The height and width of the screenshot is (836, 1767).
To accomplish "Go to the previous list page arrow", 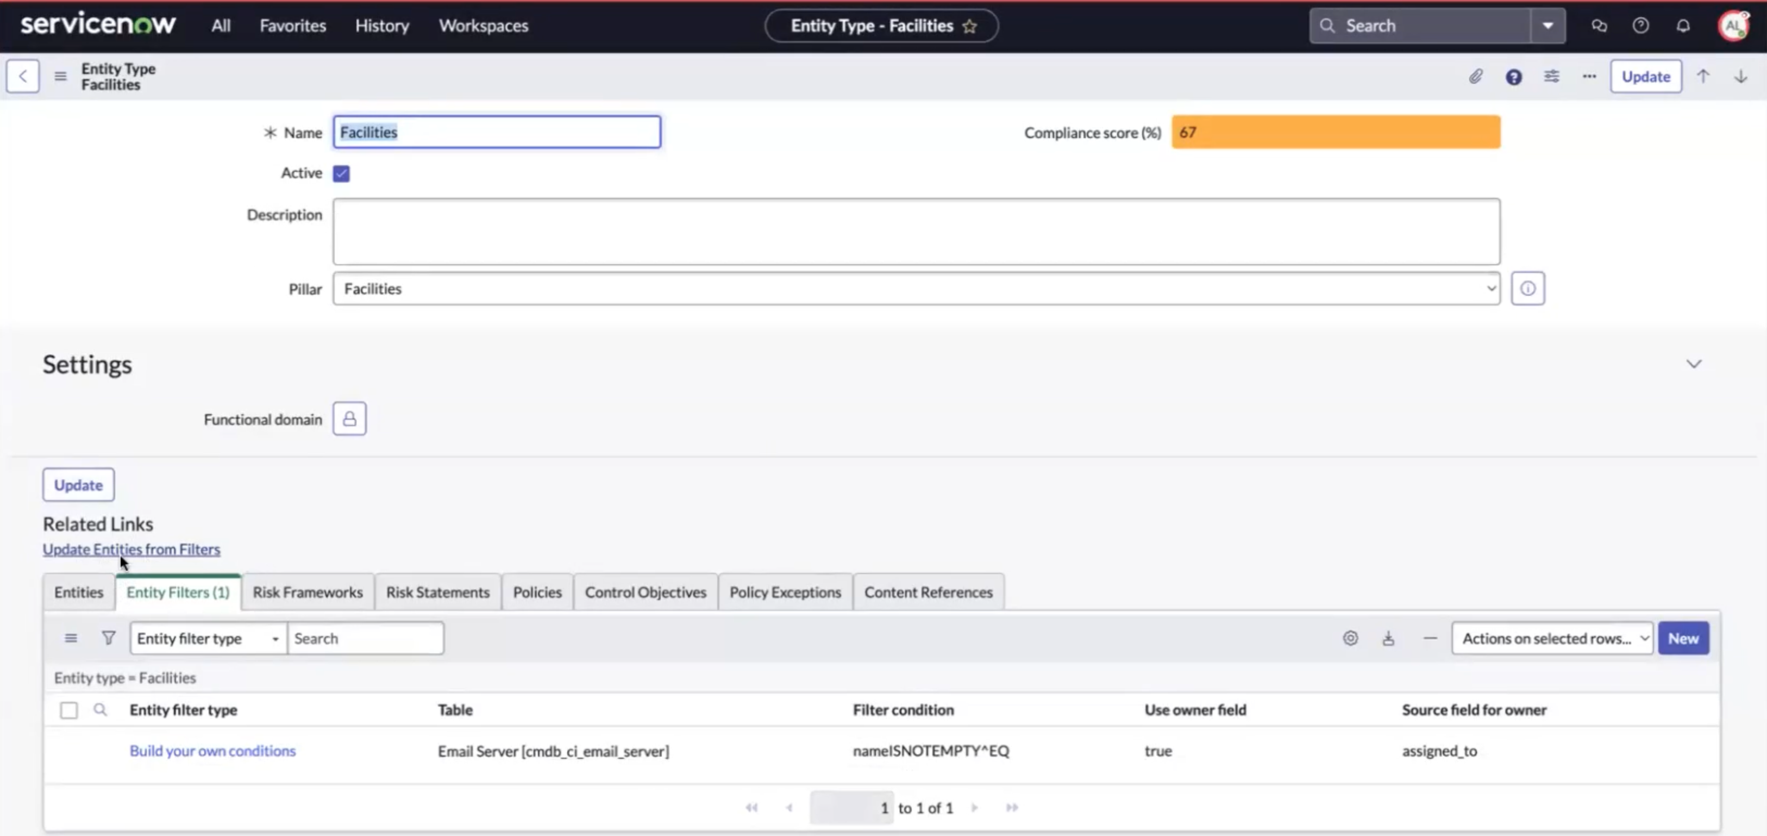I will coord(789,808).
